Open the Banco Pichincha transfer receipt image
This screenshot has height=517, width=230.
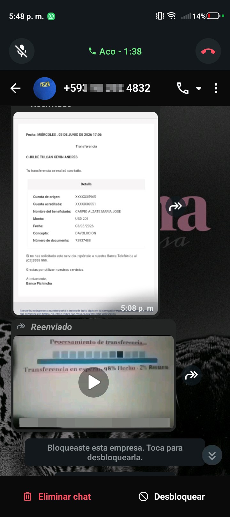click(86, 213)
